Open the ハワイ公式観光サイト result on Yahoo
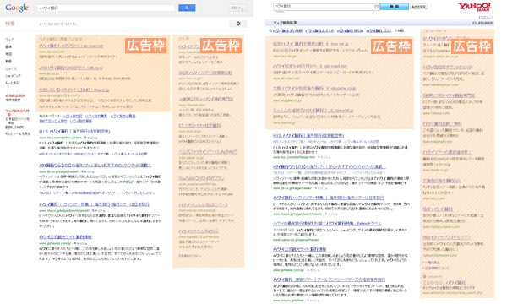Viewport: 507px width, 304px height. tap(300, 249)
